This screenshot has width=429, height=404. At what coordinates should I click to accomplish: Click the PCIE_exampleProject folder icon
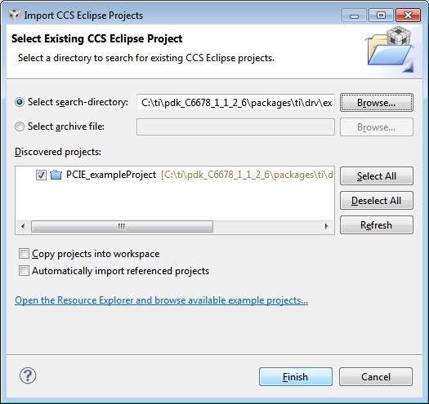tap(56, 175)
